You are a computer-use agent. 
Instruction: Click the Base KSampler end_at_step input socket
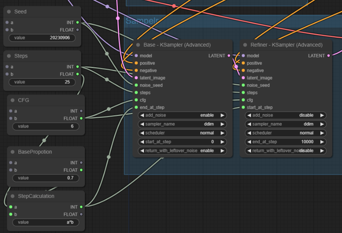click(x=136, y=107)
